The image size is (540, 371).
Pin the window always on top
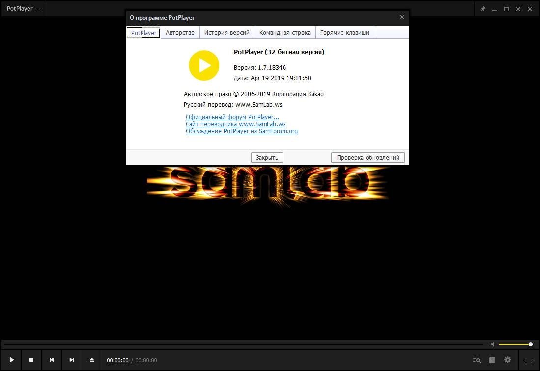click(483, 9)
